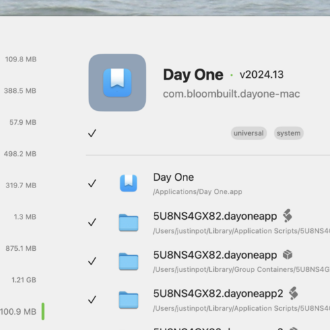Uncheck the Day One.app file row
Screen dimensions: 330x330
click(92, 183)
